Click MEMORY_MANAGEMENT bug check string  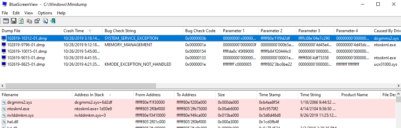[128, 45]
